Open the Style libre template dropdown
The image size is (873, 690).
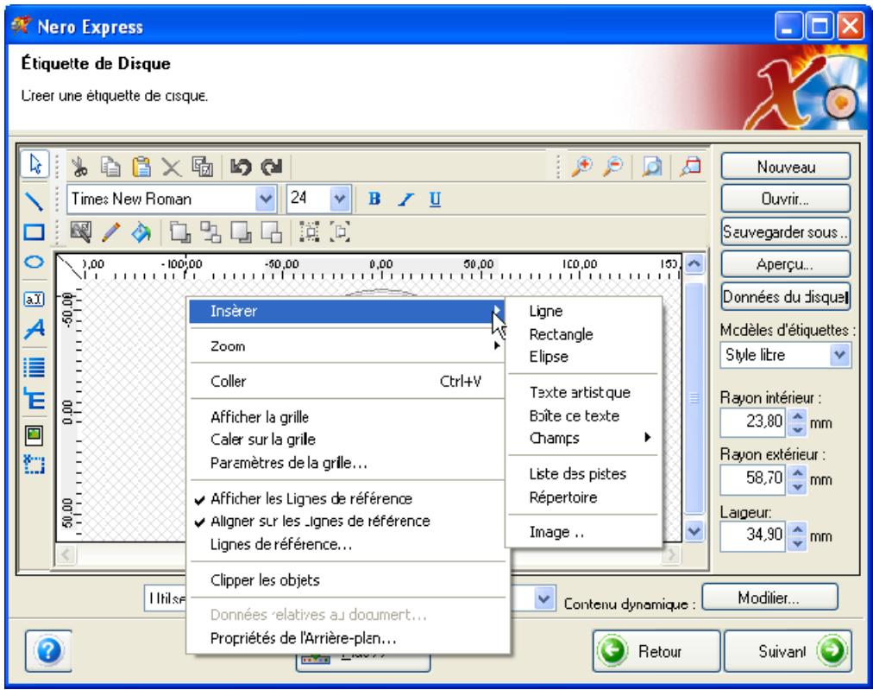pyautogui.click(x=839, y=355)
